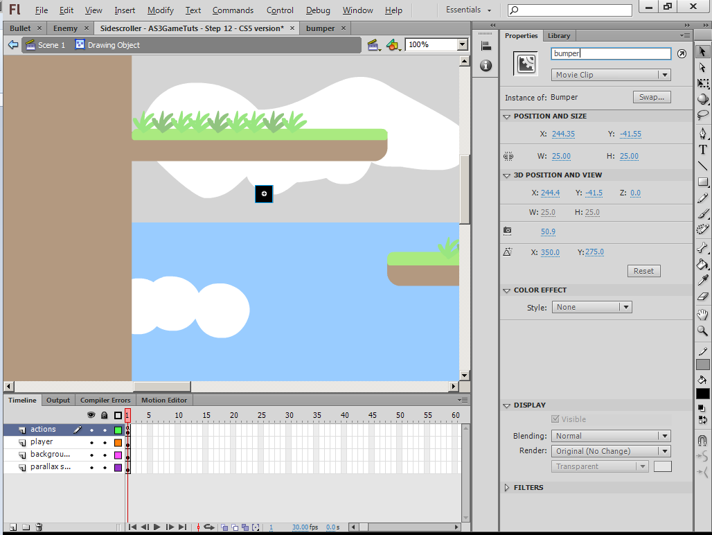Insert a new layer in the timeline
The image size is (712, 535).
coord(12,527)
